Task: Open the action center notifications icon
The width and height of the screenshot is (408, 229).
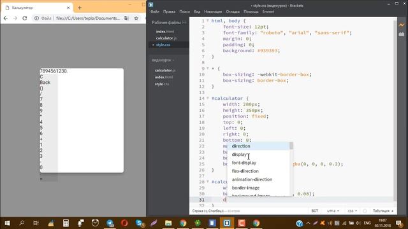Action: coord(399,223)
